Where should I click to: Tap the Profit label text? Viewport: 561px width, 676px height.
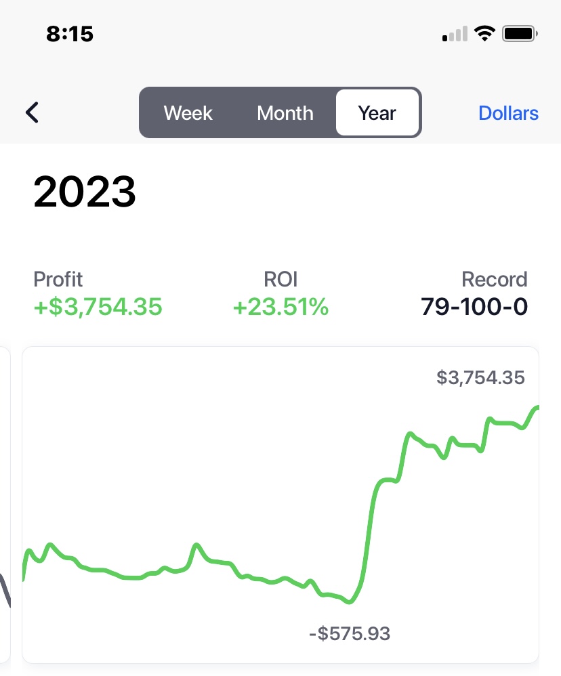click(x=58, y=279)
